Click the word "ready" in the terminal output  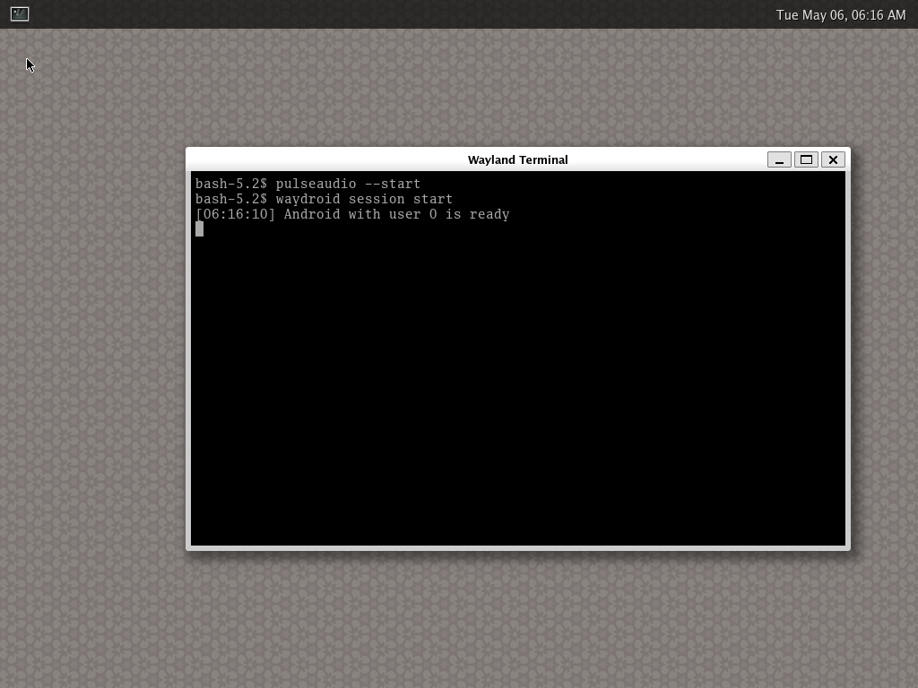(489, 214)
